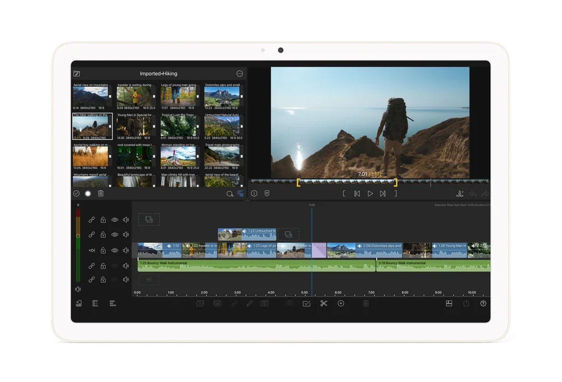Screen dimensions: 562x382
Task: Expand the library sort and view options
Action: click(241, 194)
